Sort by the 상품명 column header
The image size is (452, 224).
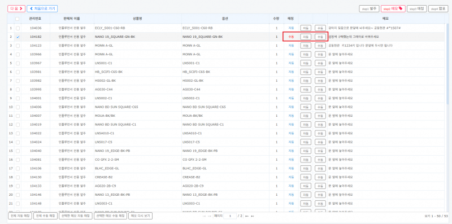tap(138, 19)
